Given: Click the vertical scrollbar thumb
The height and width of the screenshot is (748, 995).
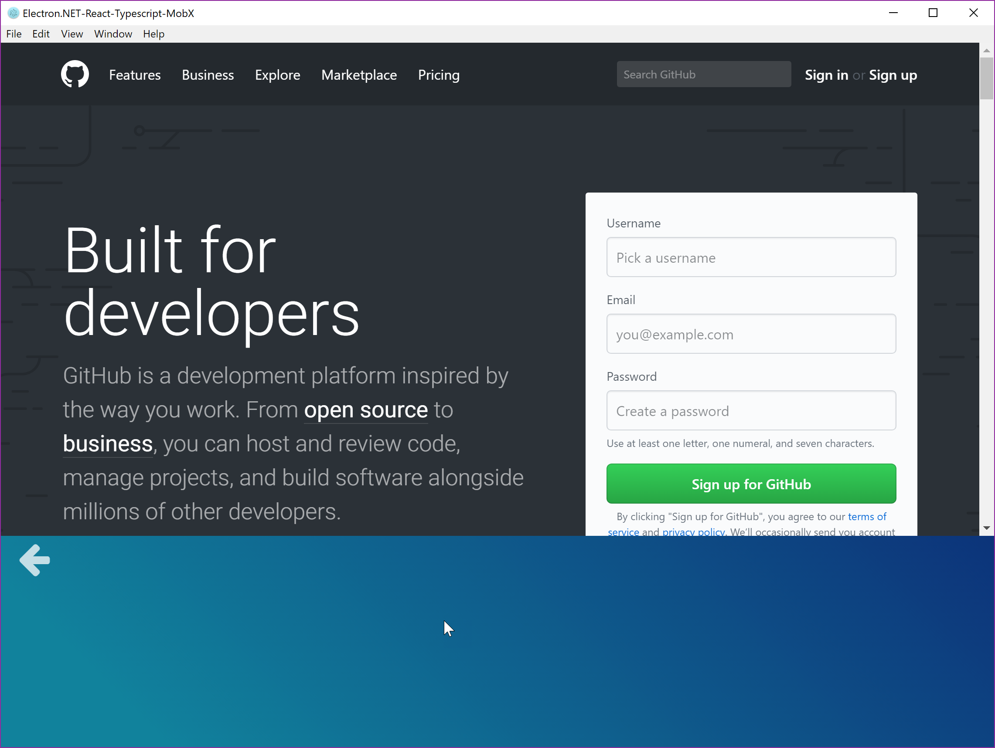Looking at the screenshot, I should click(986, 78).
